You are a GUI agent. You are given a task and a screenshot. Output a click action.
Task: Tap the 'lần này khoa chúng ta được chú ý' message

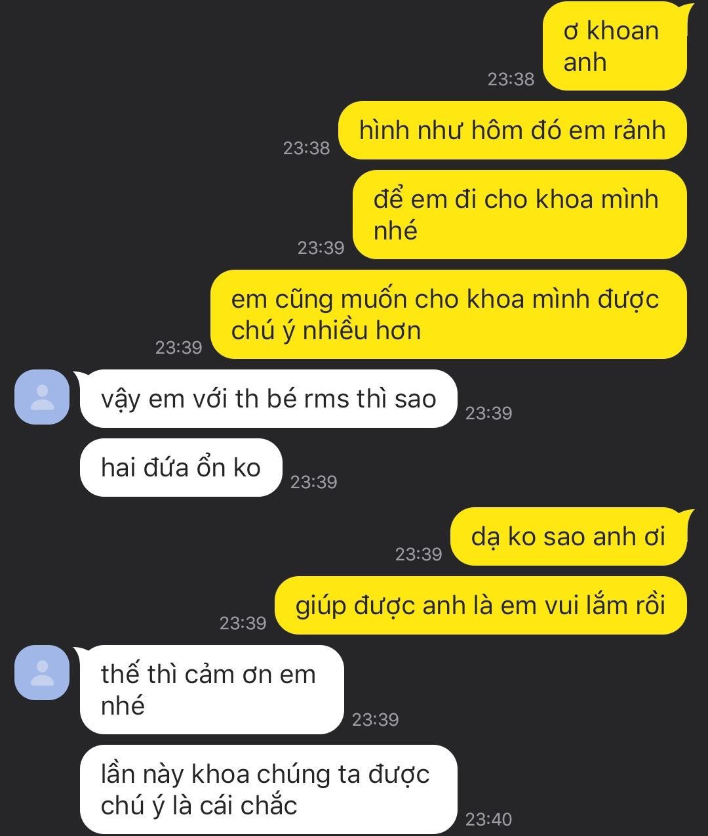268,789
